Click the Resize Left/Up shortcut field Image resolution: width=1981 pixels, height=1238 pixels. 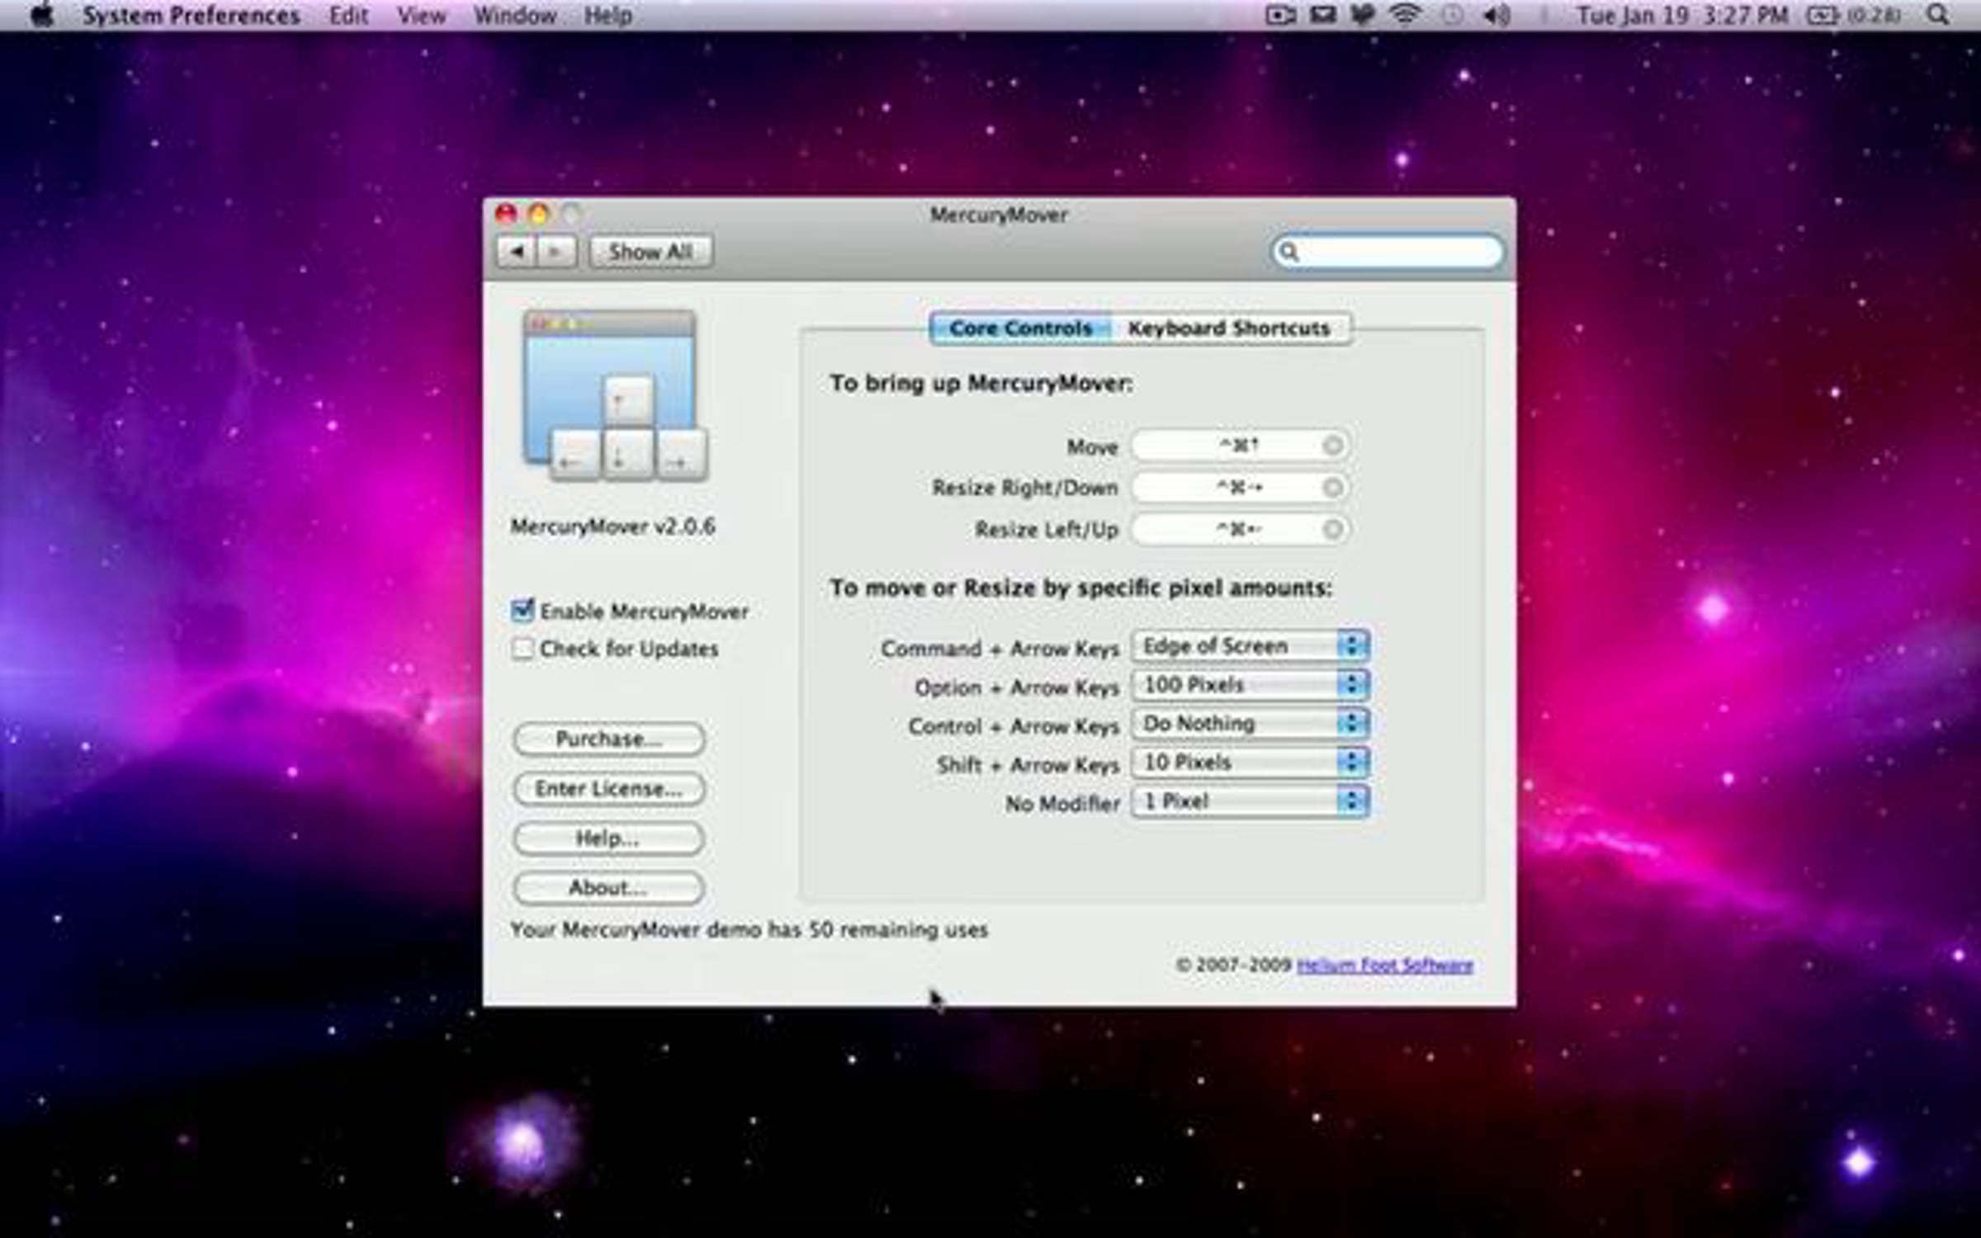click(1241, 529)
